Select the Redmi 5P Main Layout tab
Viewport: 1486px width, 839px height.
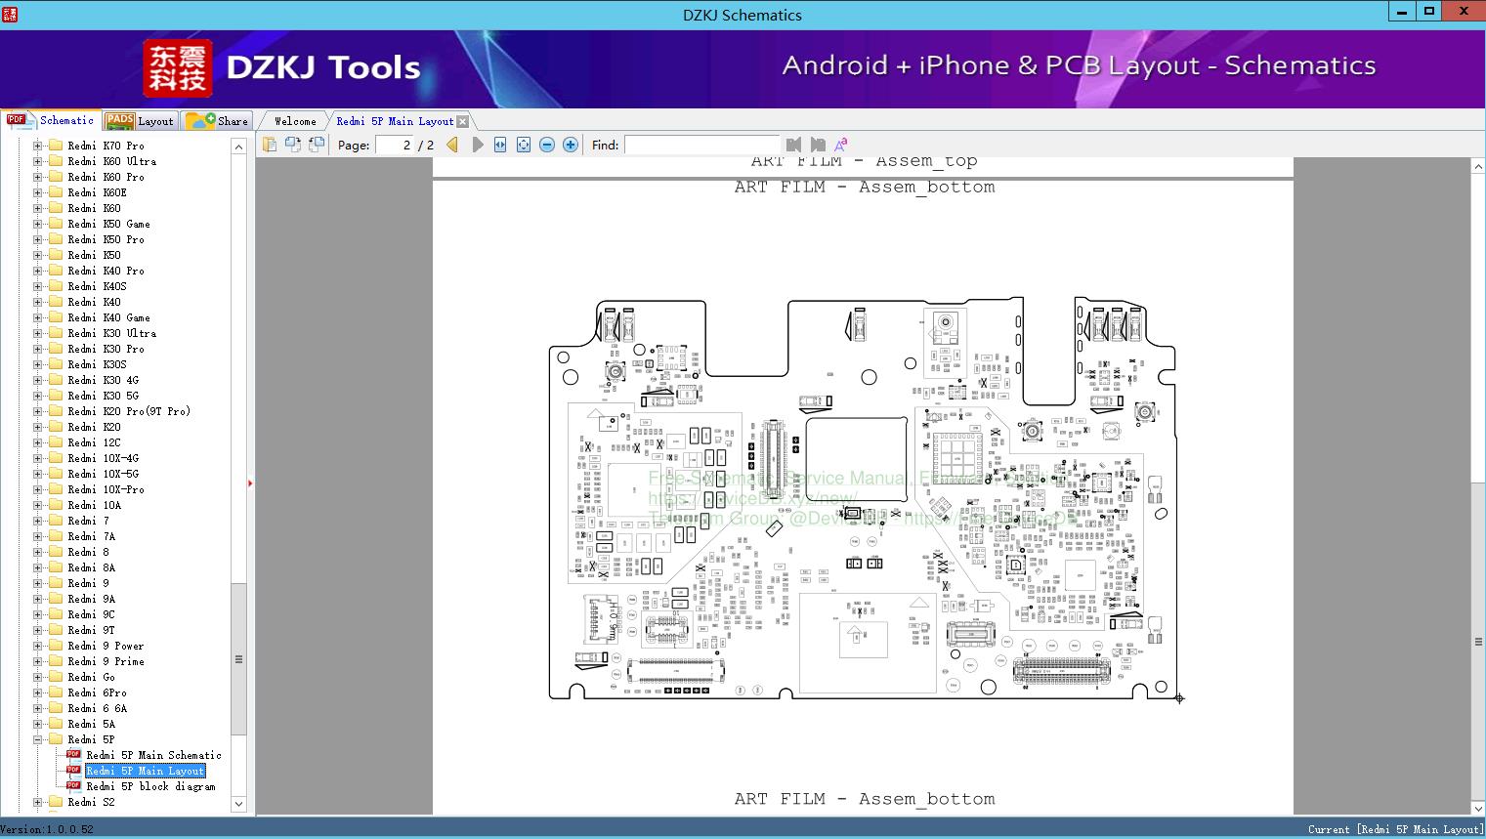coord(395,121)
